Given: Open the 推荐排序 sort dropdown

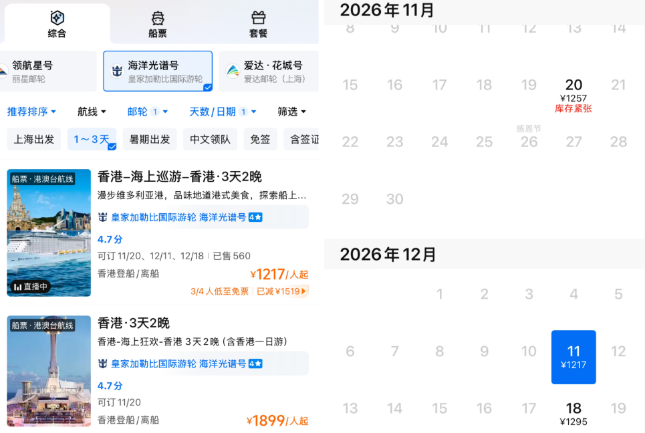Looking at the screenshot, I should coord(31,112).
